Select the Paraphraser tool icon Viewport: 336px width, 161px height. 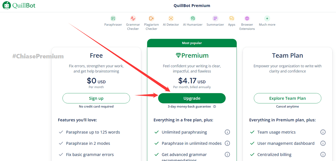[113, 18]
